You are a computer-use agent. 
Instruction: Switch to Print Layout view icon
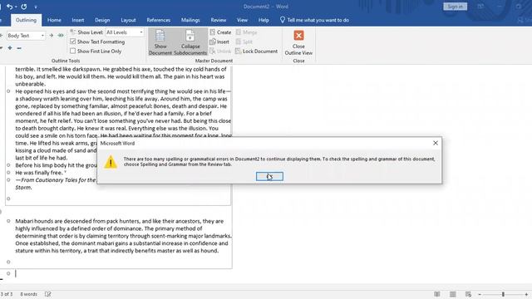click(x=452, y=294)
